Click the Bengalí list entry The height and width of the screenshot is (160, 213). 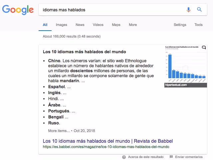coord(58,117)
